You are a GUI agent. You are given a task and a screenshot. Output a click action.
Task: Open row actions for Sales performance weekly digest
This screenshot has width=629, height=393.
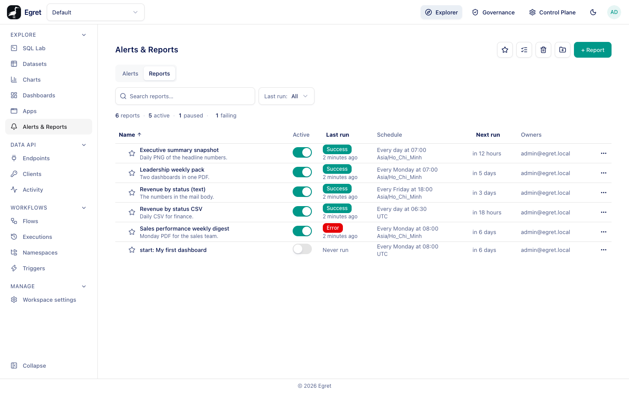[604, 232]
